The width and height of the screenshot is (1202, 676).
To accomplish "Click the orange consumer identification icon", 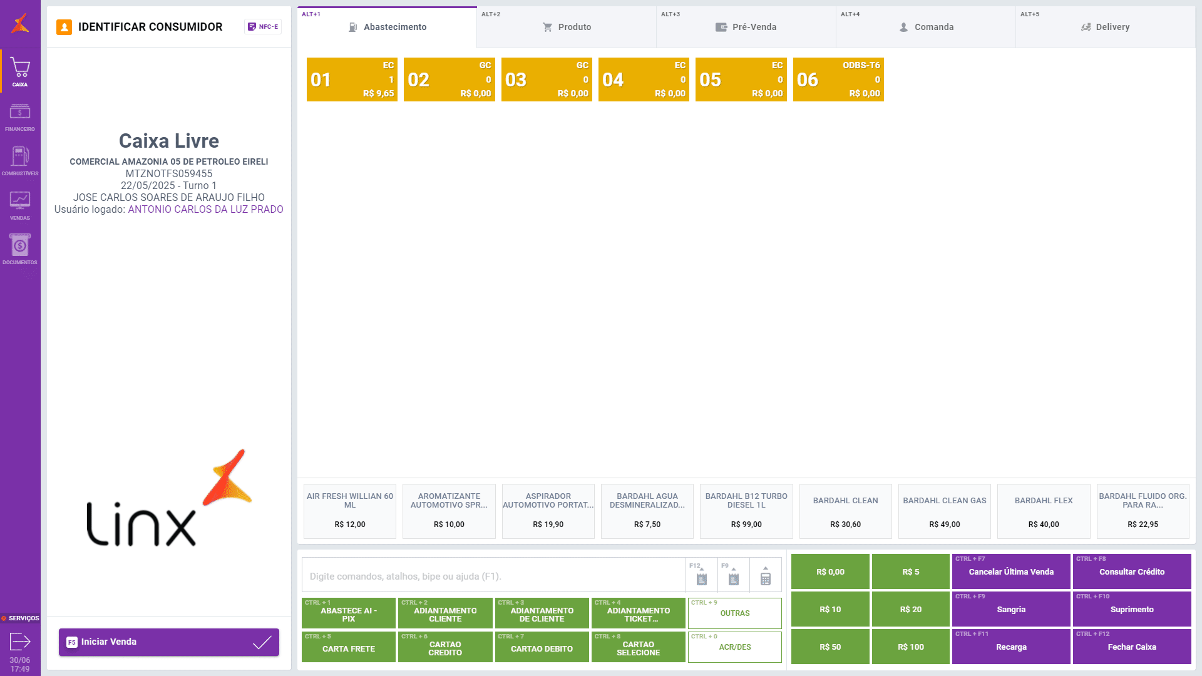I will pos(64,27).
